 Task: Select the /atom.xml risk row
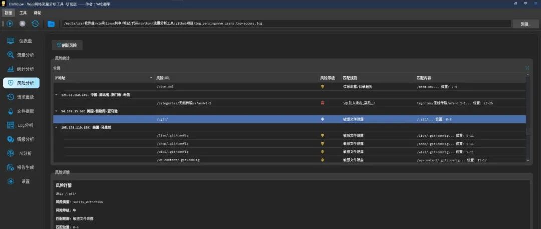290,87
